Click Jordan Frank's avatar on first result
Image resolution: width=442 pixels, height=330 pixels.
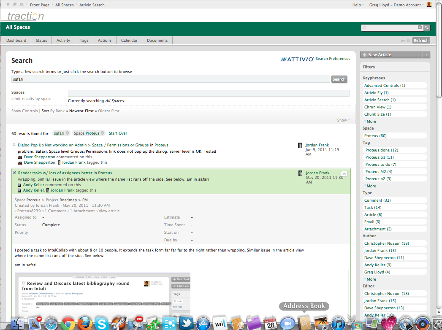(301, 145)
